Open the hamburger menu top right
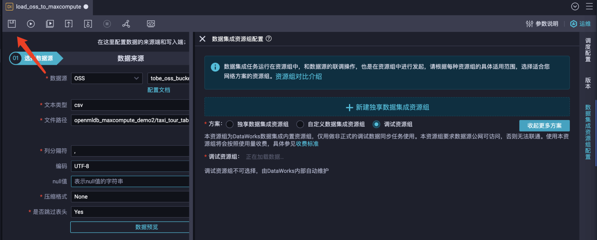This screenshot has height=240, width=597. [x=589, y=7]
